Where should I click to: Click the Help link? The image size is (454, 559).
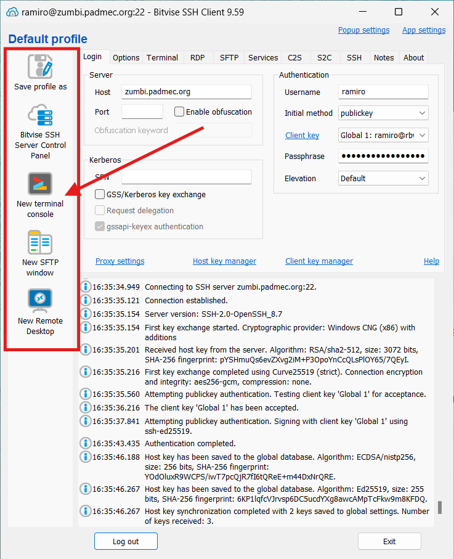pyautogui.click(x=431, y=261)
